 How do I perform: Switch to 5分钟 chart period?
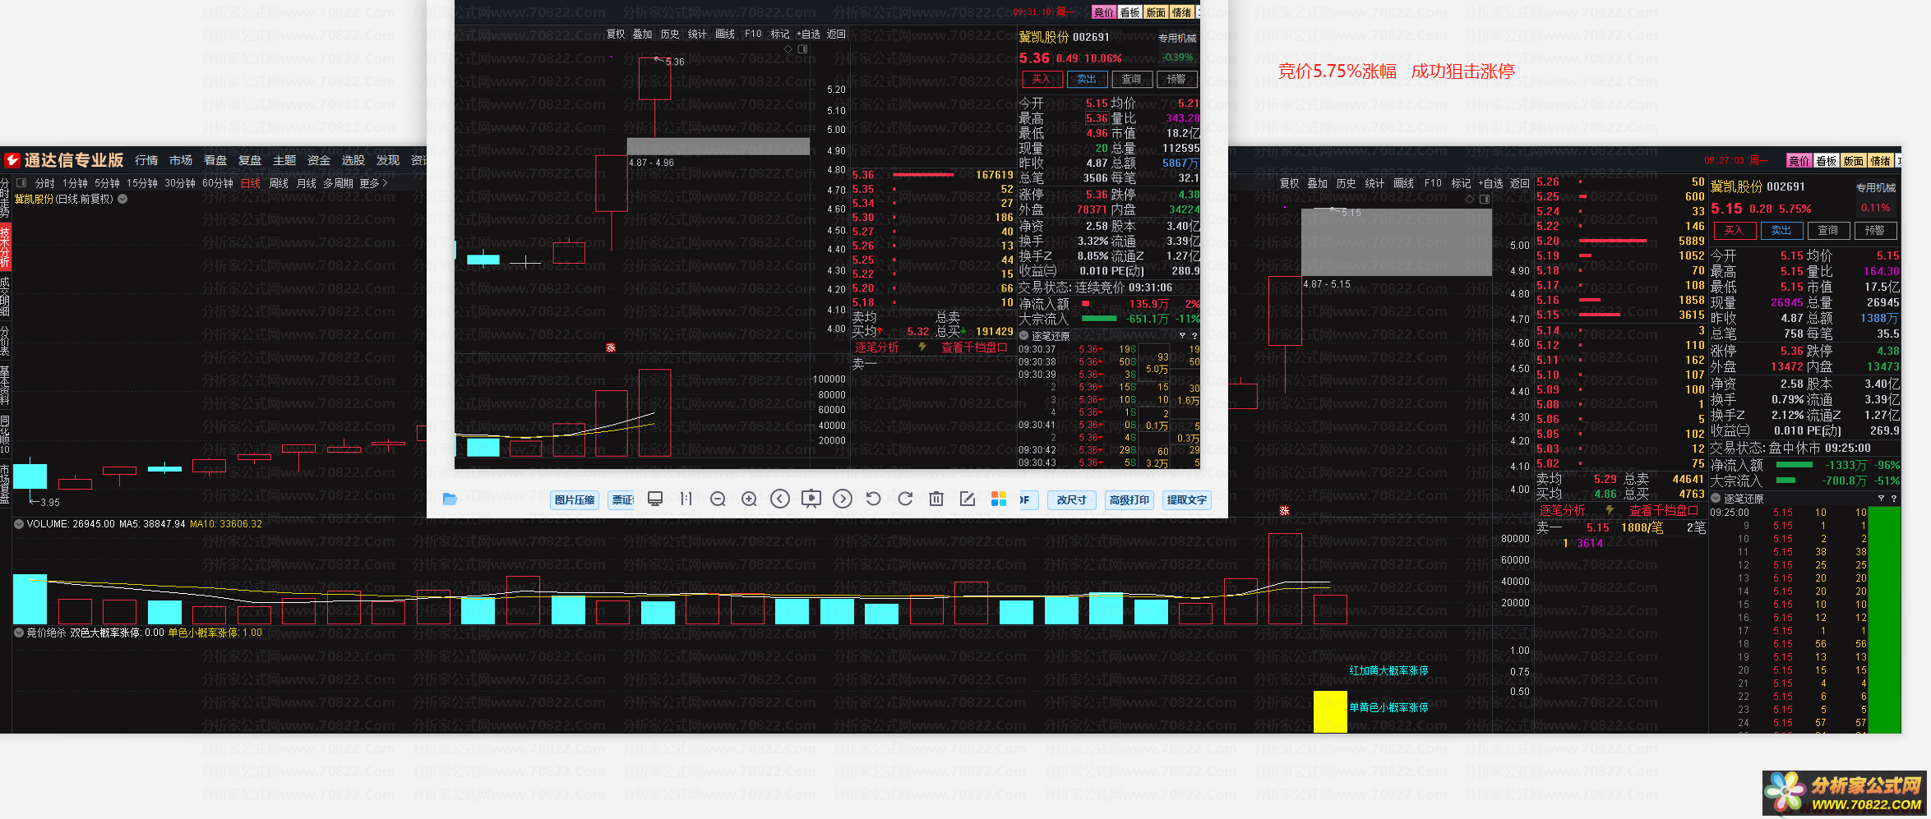click(107, 183)
